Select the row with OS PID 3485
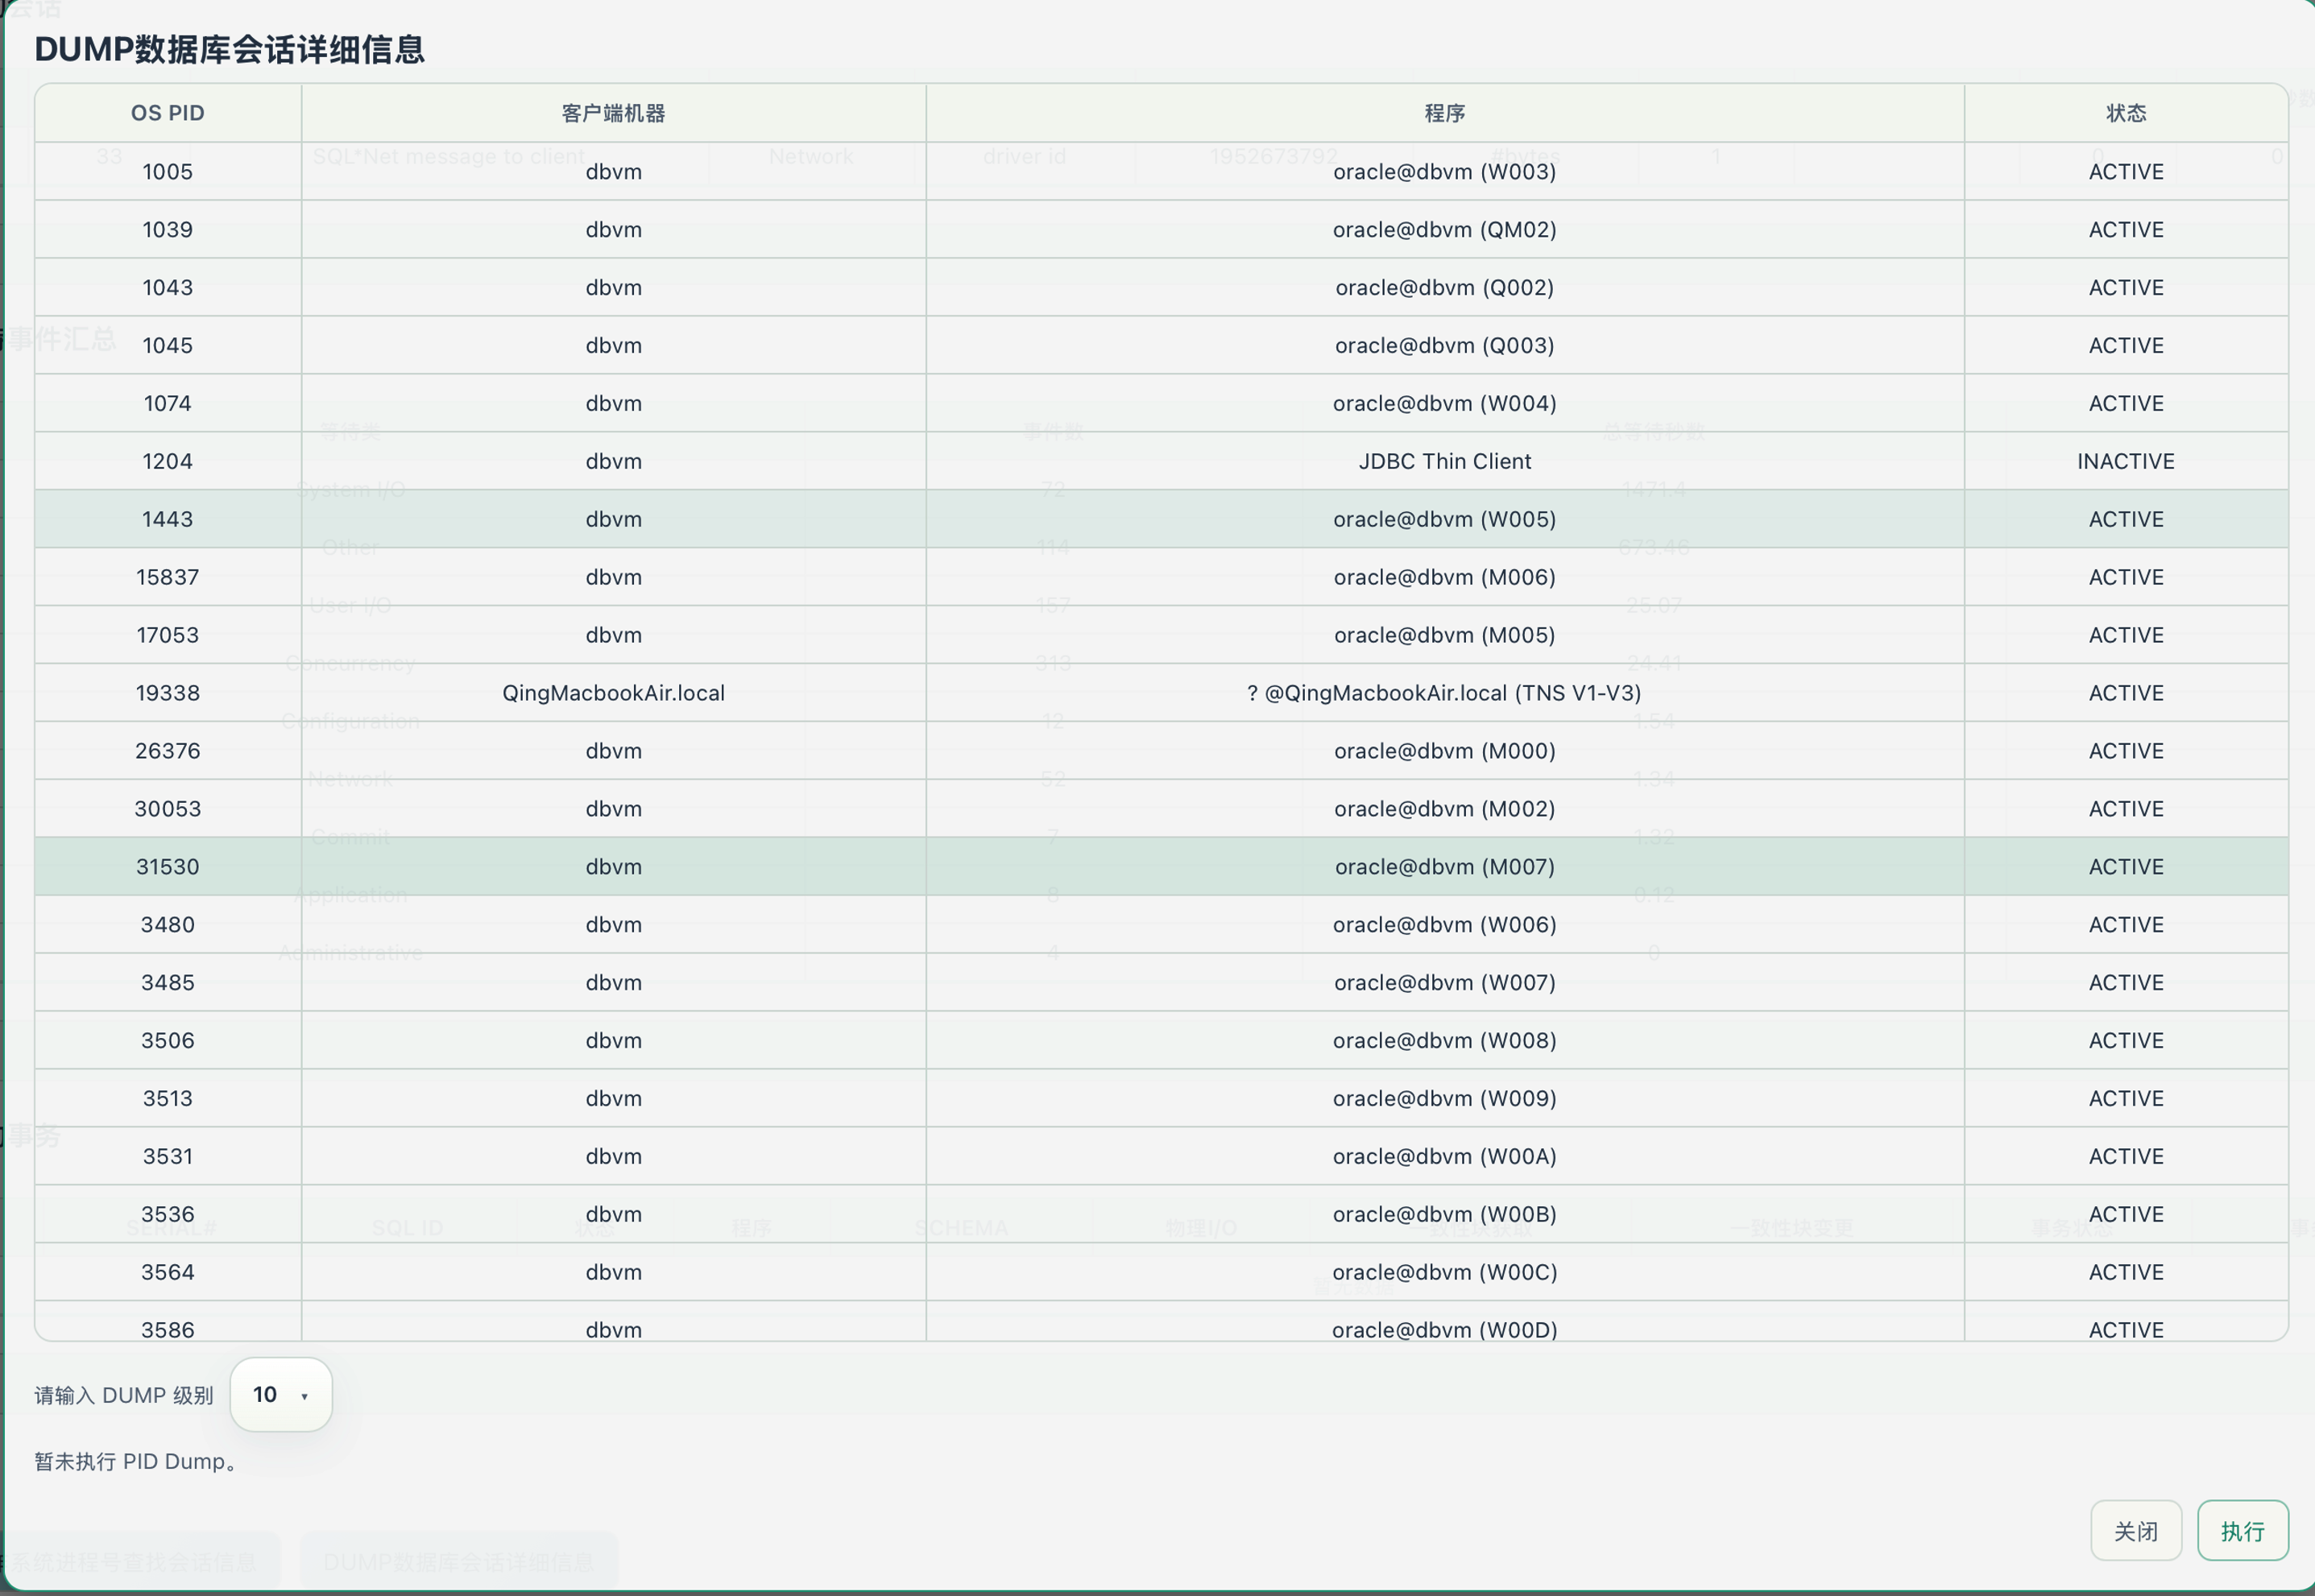Image resolution: width=2315 pixels, height=1596 pixels. click(x=1161, y=983)
